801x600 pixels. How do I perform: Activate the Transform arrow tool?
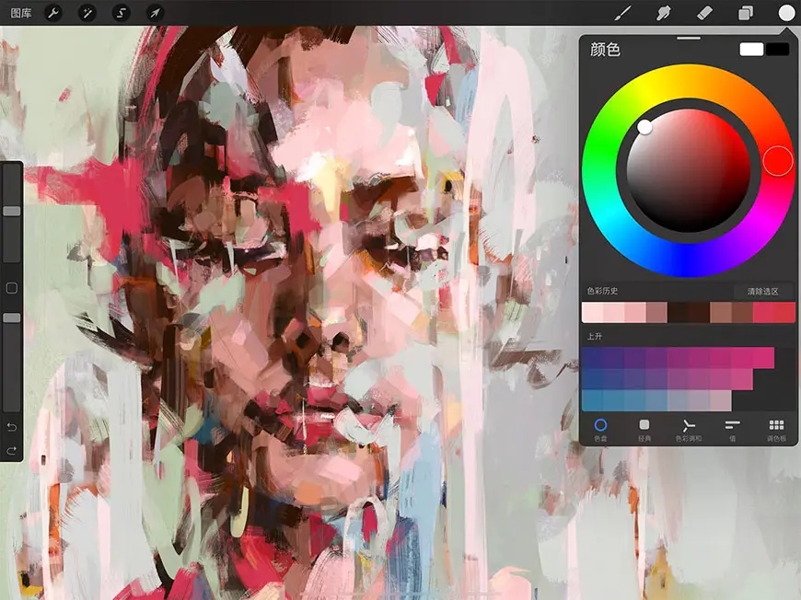tap(155, 13)
